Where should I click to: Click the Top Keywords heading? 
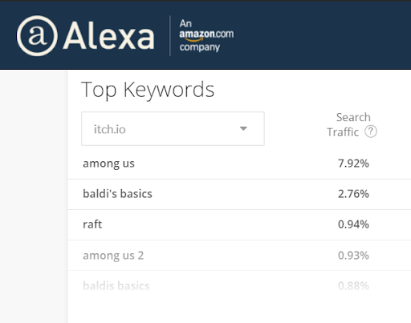tap(148, 90)
